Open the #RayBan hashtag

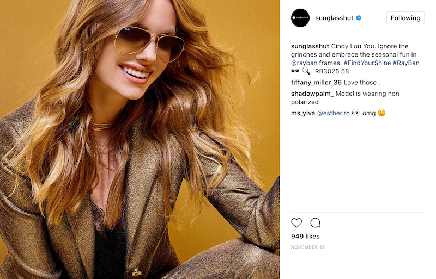[x=406, y=63]
